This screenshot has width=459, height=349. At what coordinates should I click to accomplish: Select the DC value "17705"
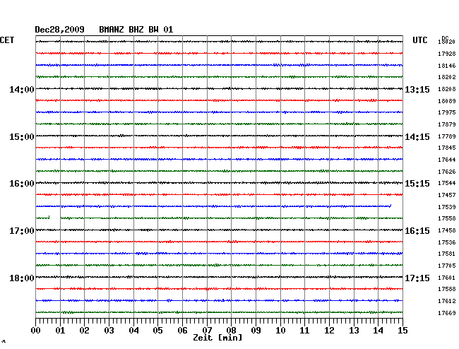447,266
